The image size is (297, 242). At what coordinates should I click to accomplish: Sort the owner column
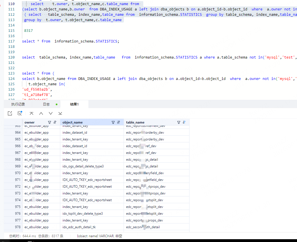[x=55, y=122]
